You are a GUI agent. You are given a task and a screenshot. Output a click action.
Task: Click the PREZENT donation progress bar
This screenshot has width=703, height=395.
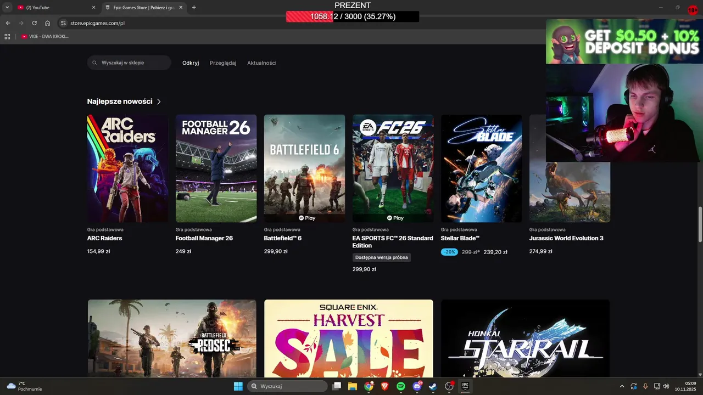353,16
